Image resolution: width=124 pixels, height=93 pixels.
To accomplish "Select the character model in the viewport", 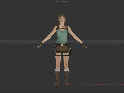I will pyautogui.click(x=62, y=50).
